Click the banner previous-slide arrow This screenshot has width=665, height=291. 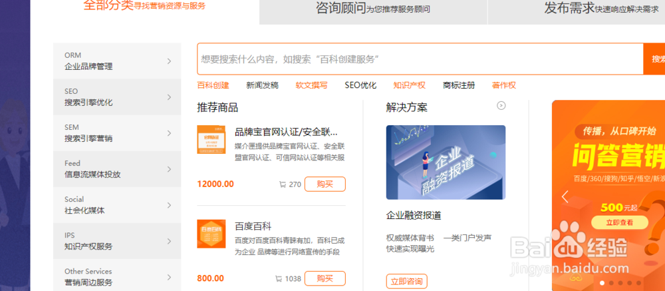click(x=565, y=197)
